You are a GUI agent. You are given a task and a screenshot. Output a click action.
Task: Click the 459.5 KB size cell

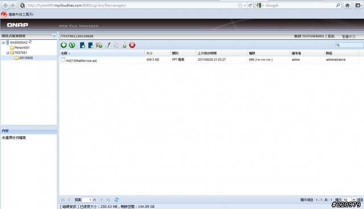tap(153, 60)
